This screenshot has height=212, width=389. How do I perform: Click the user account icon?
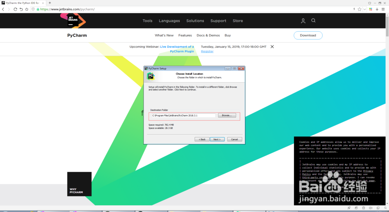[303, 21]
